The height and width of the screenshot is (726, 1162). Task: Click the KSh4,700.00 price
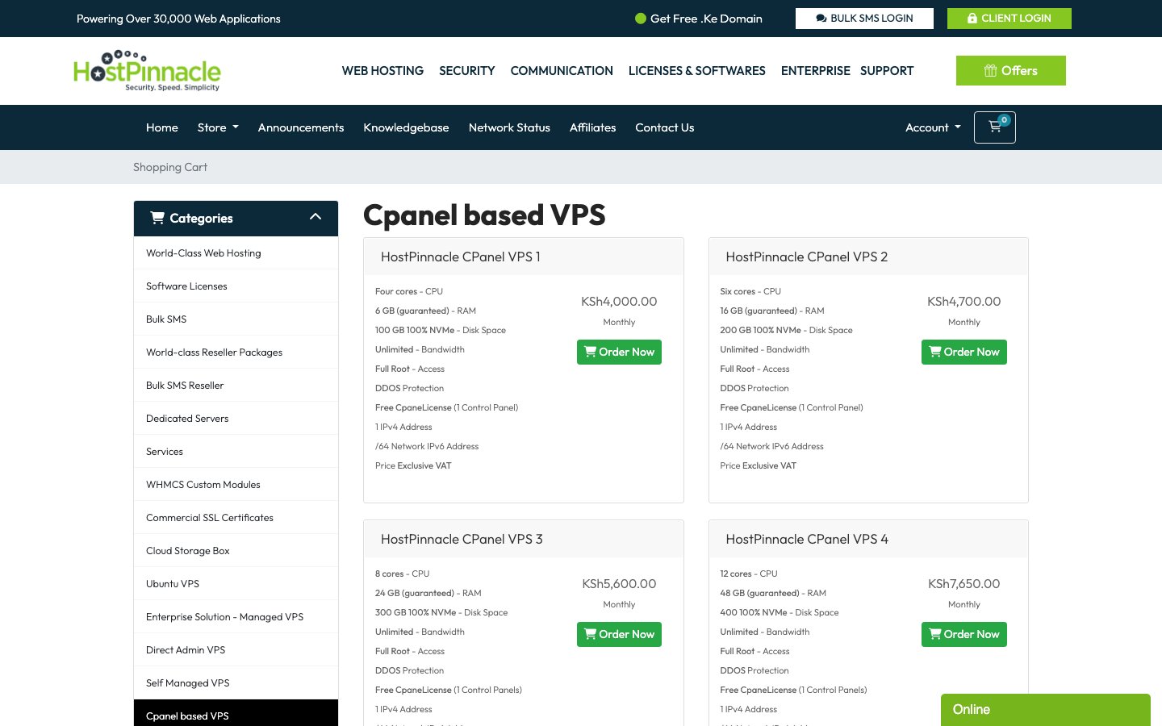[x=964, y=302]
